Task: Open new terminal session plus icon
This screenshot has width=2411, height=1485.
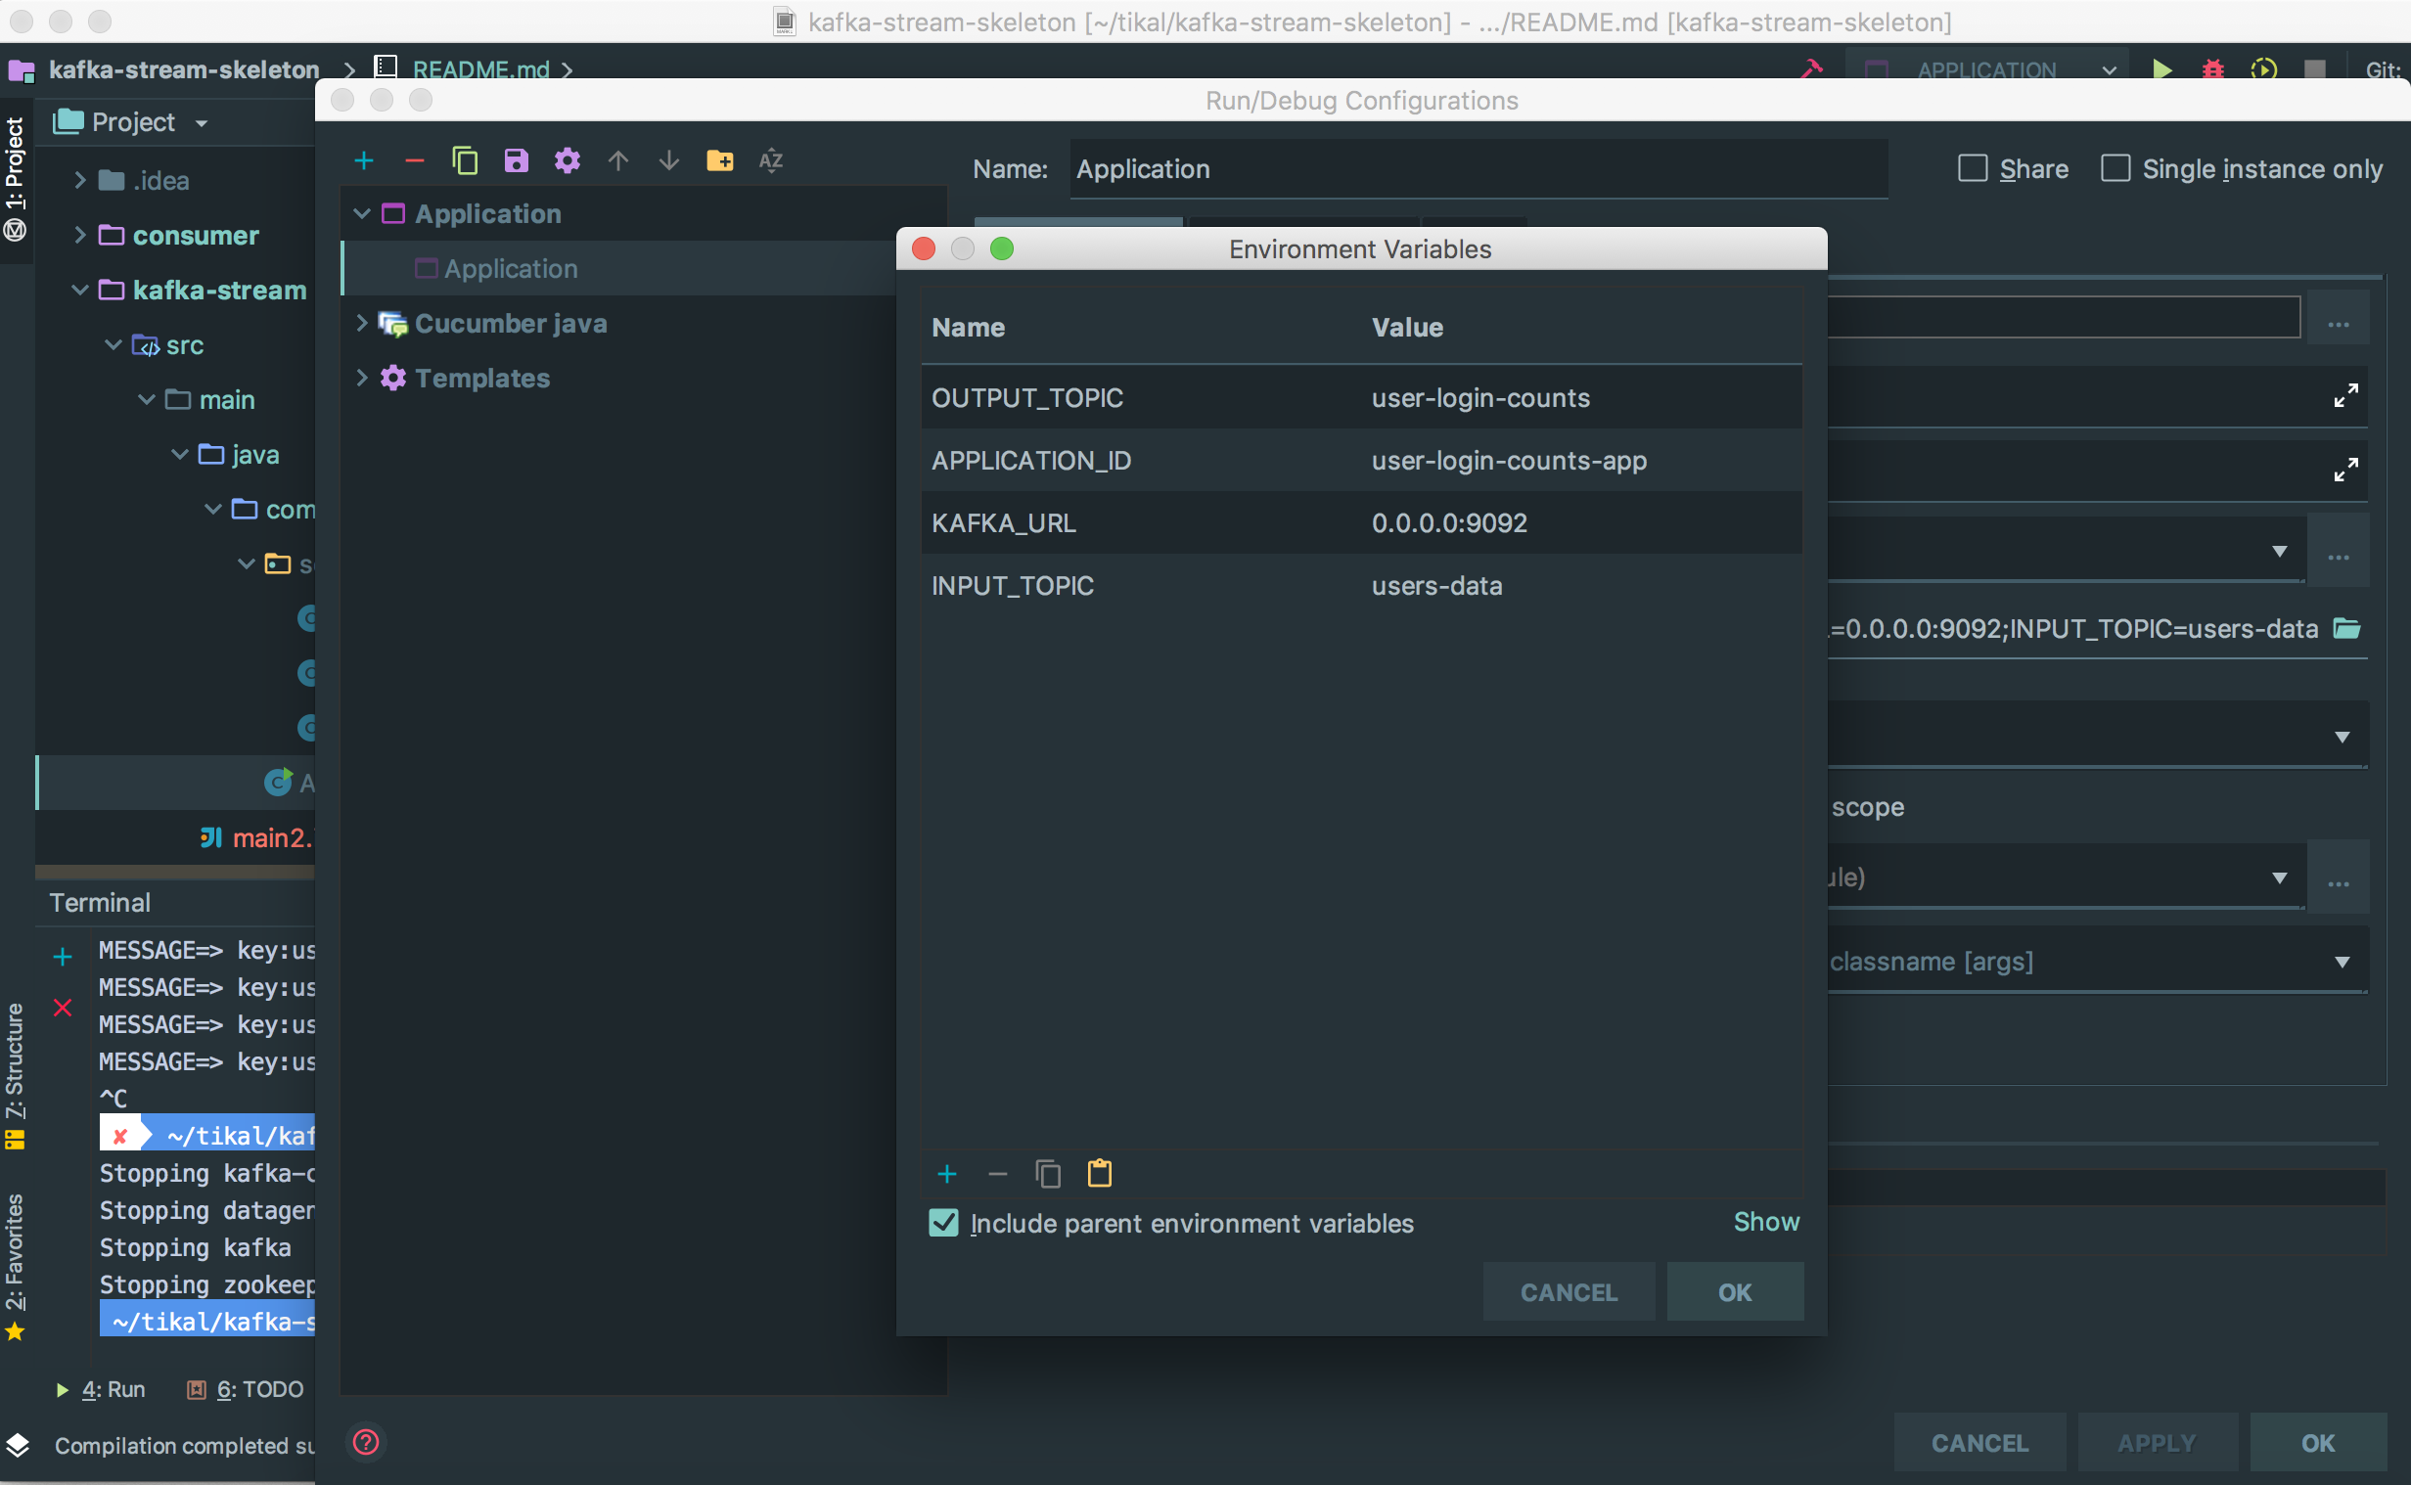Action: (63, 956)
